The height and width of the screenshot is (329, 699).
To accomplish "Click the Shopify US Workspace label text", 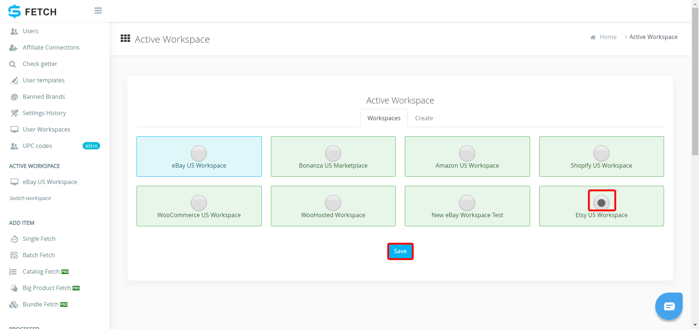I will click(601, 165).
